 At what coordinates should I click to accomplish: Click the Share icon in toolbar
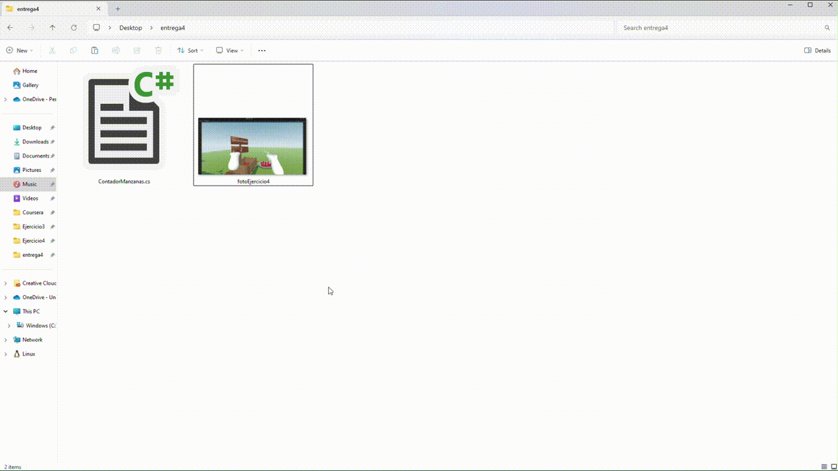tap(137, 51)
